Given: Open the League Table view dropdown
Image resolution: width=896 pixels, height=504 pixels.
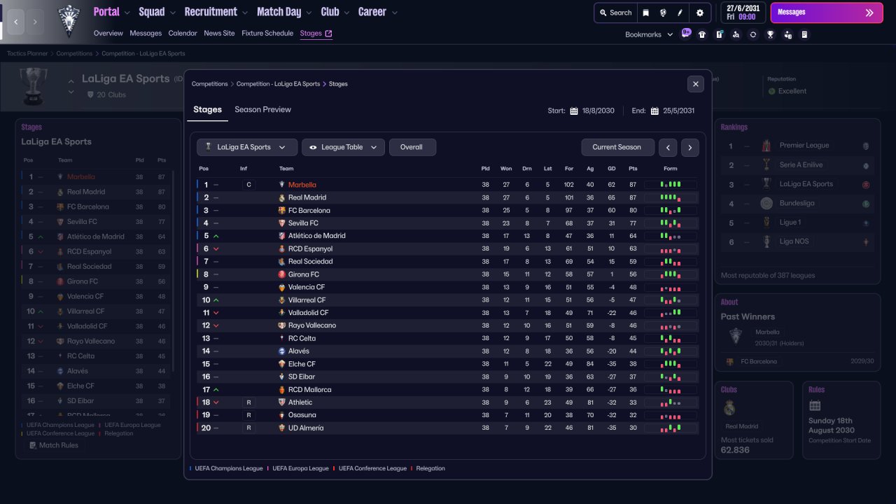Looking at the screenshot, I should [344, 147].
